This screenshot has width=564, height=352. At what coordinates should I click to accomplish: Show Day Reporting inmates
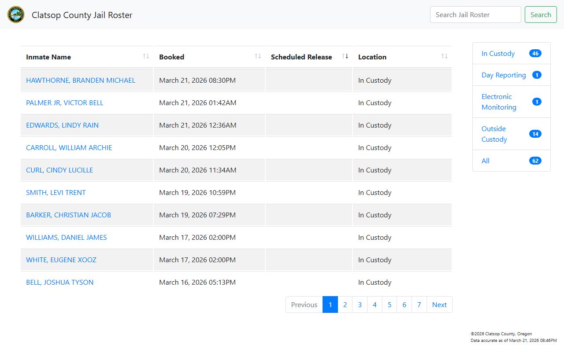point(503,75)
